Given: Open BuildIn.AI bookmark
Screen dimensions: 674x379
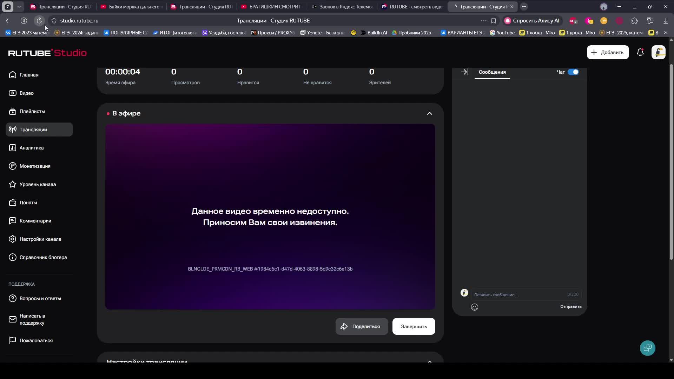Looking at the screenshot, I should click(374, 33).
